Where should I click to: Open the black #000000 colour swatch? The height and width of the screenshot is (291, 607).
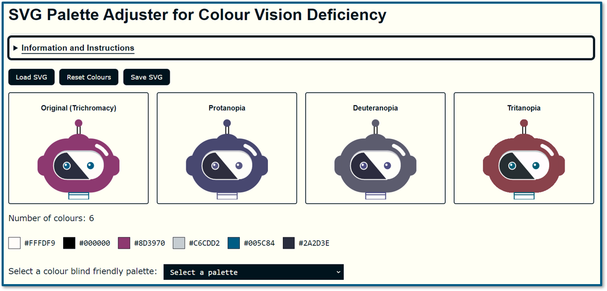click(x=70, y=243)
